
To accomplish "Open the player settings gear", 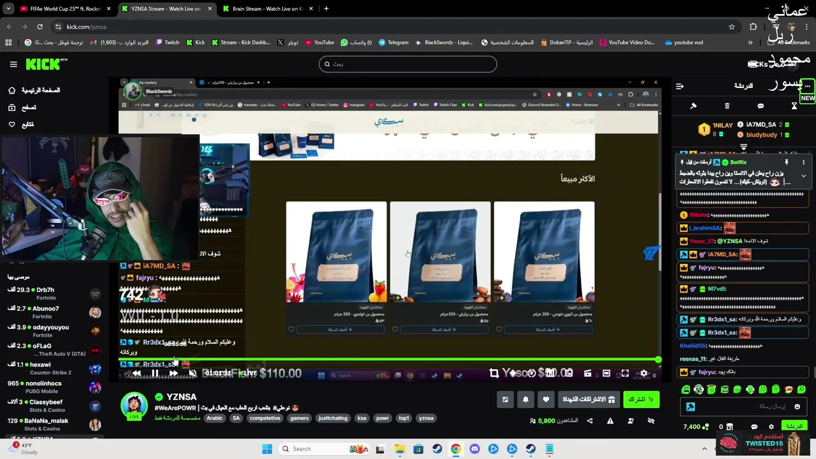I will (x=644, y=374).
